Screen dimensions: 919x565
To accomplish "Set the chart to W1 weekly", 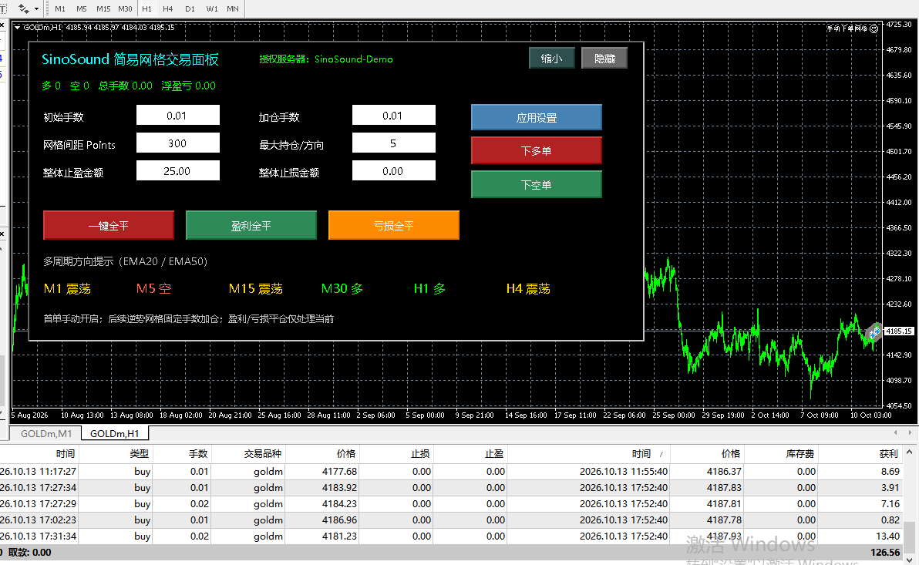I will click(x=211, y=8).
